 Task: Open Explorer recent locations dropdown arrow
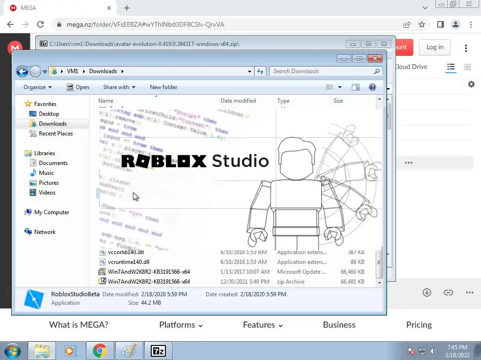(x=45, y=72)
